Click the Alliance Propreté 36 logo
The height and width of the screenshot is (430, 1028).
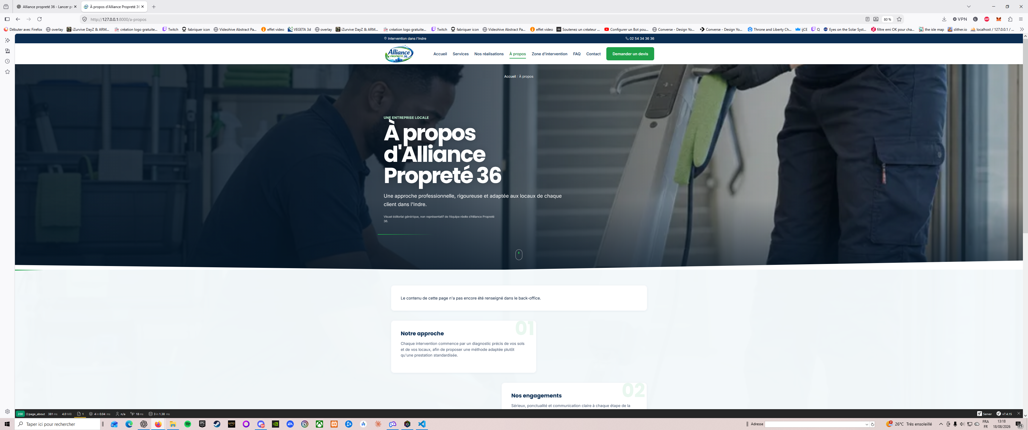pyautogui.click(x=399, y=54)
